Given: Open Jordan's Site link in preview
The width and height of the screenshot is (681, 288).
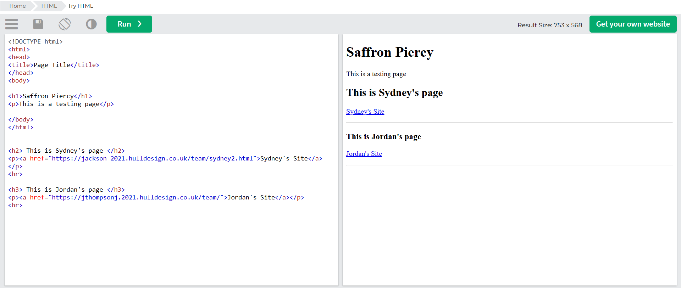Looking at the screenshot, I should [364, 154].
